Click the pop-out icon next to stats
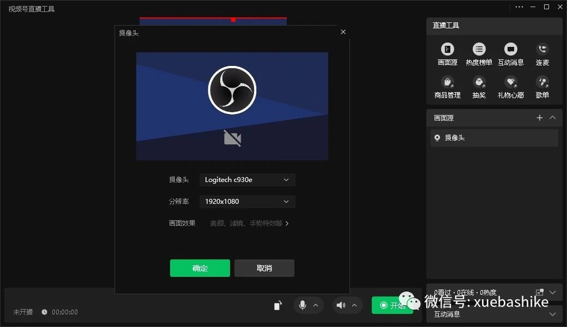Screen dimensions: 567x327 (540, 292)
